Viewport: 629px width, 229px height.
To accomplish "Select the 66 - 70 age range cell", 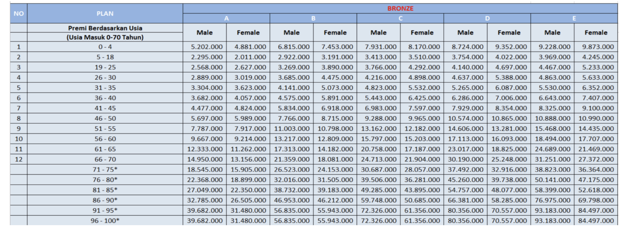I will tap(105, 159).
